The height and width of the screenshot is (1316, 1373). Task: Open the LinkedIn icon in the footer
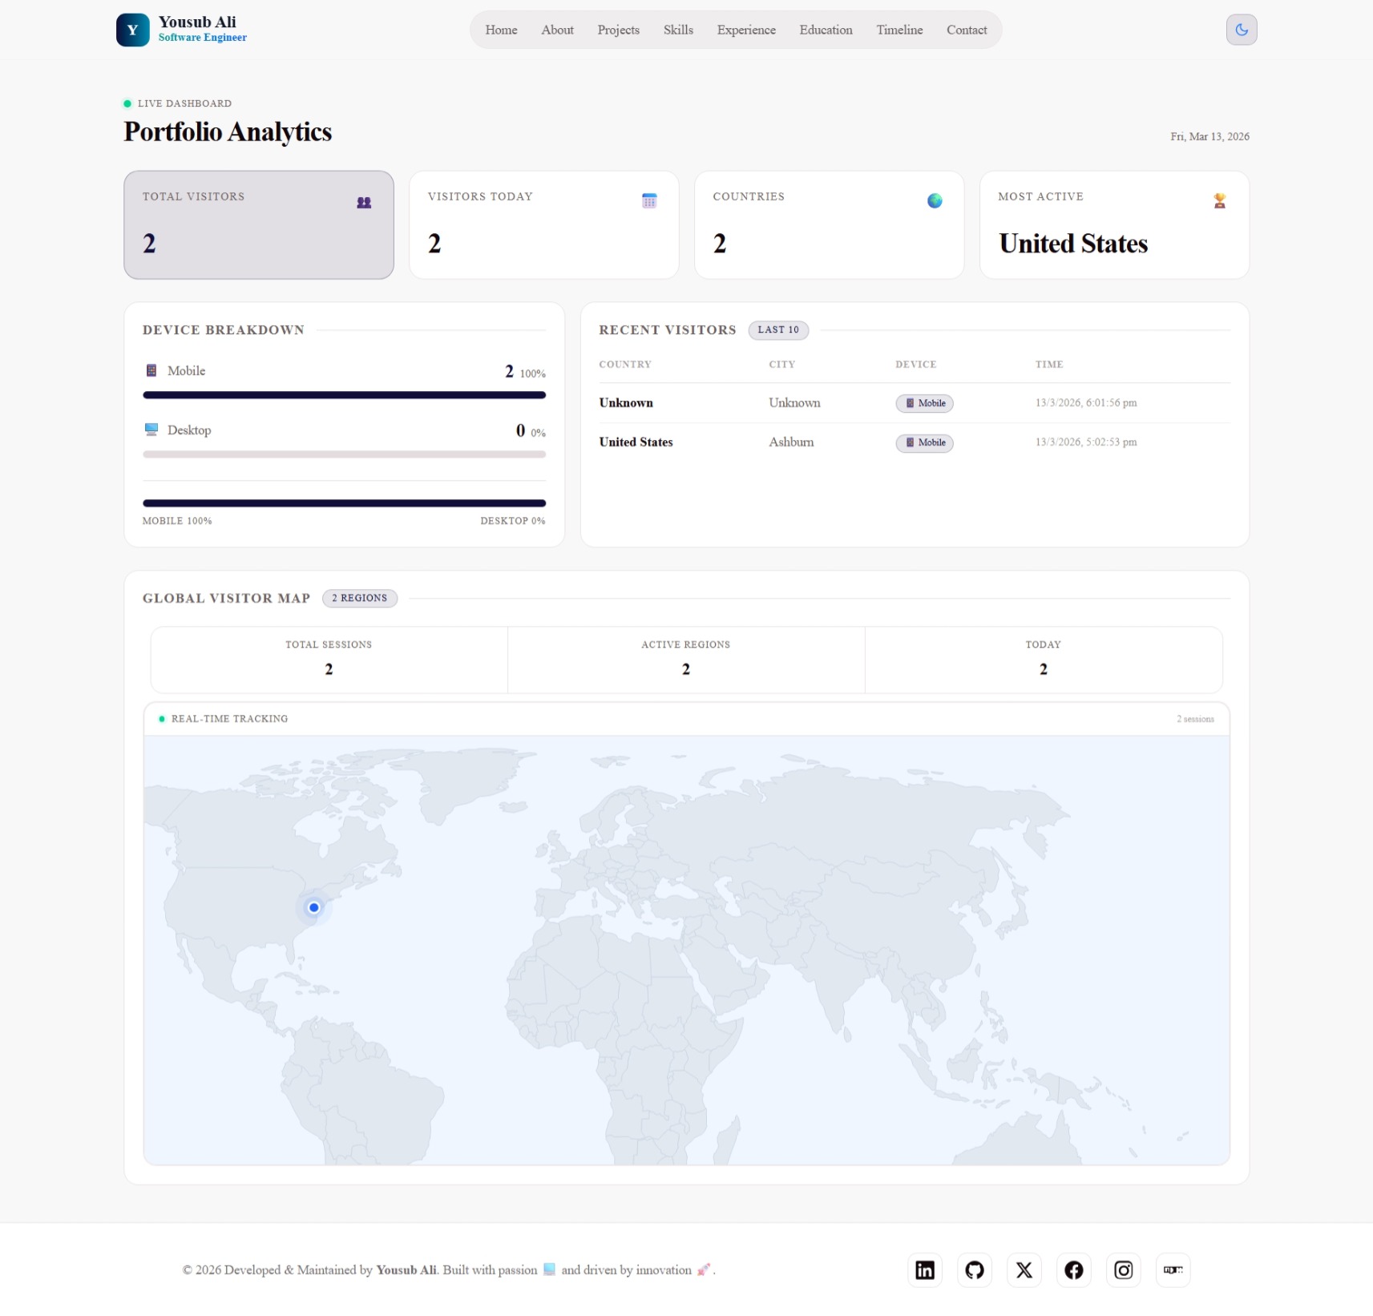point(924,1270)
